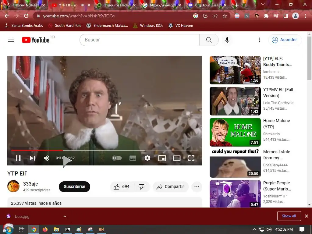312x234 pixels.
Task: Open Resource Hacker RH taskbar icon
Action: pyautogui.click(x=101, y=229)
